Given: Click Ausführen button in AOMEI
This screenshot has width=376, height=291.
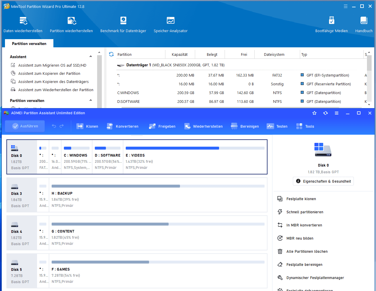Looking at the screenshot, I should click(25, 126).
